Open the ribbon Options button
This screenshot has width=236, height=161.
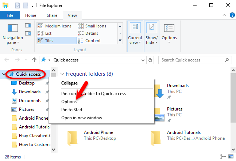(169, 34)
